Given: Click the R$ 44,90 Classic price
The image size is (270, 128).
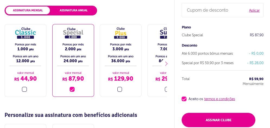Looking at the screenshot, I should click(25, 79).
